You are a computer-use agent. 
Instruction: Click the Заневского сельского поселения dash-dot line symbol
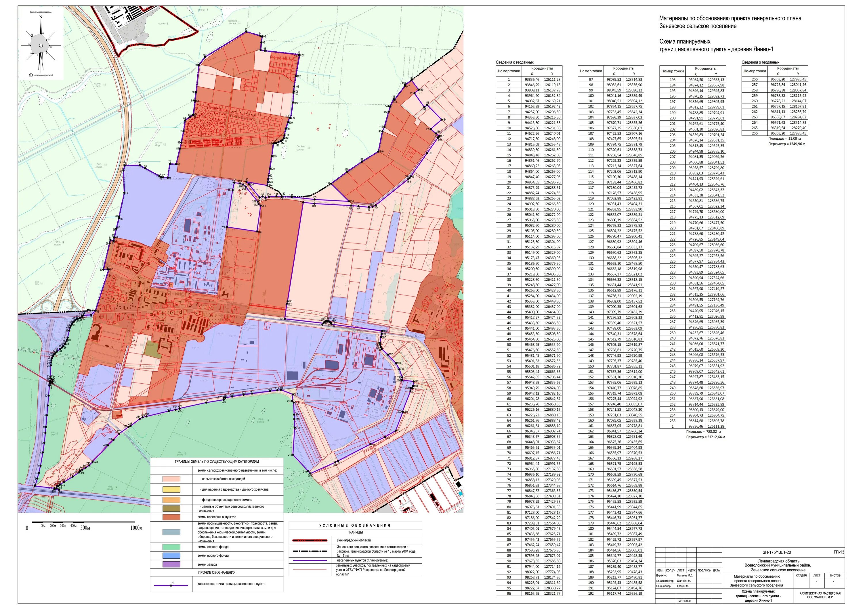309,551
